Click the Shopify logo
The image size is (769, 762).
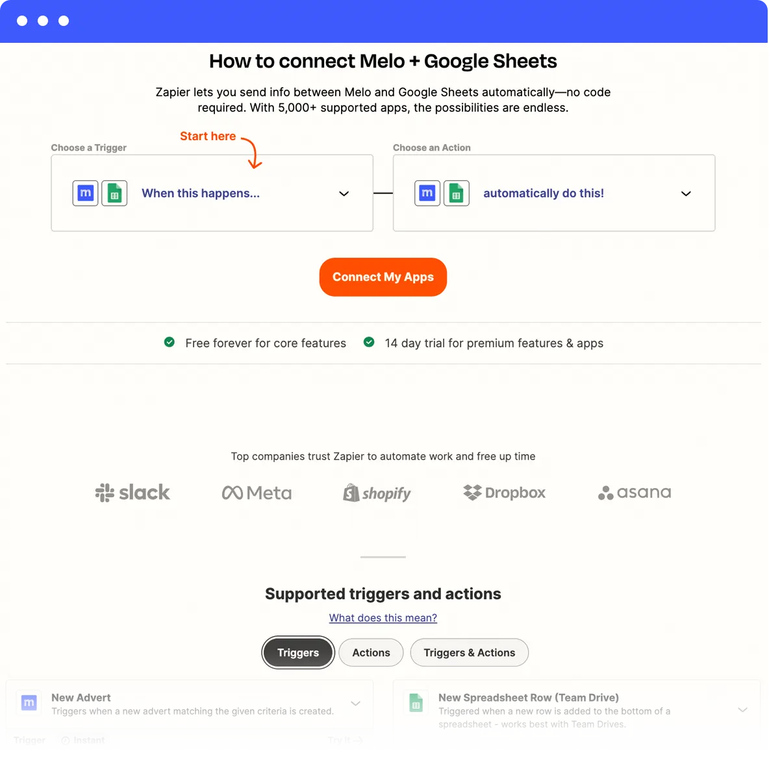point(377,493)
